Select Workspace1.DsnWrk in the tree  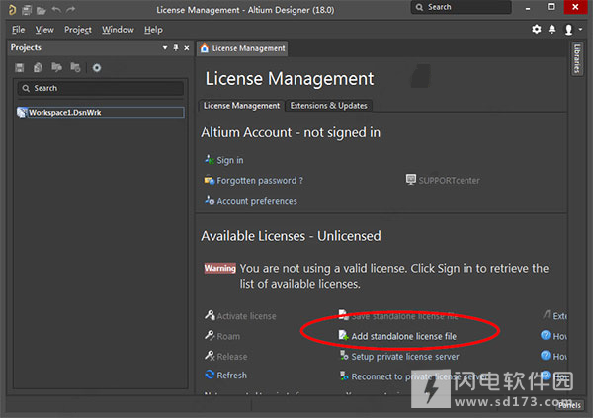point(101,112)
